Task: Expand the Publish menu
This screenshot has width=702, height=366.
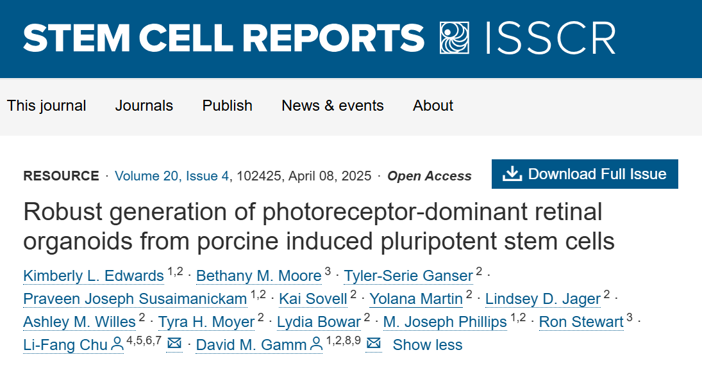Action: (227, 106)
